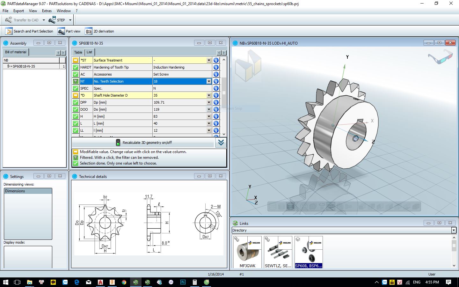Open the H [mm] value dropdown
The height and width of the screenshot is (287, 459).
209,116
